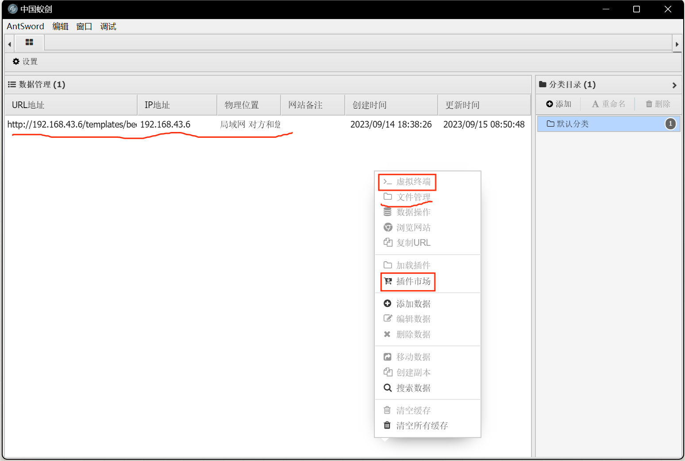Select 数据操作 in the context menu
This screenshot has height=461, width=685.
click(x=427, y=212)
